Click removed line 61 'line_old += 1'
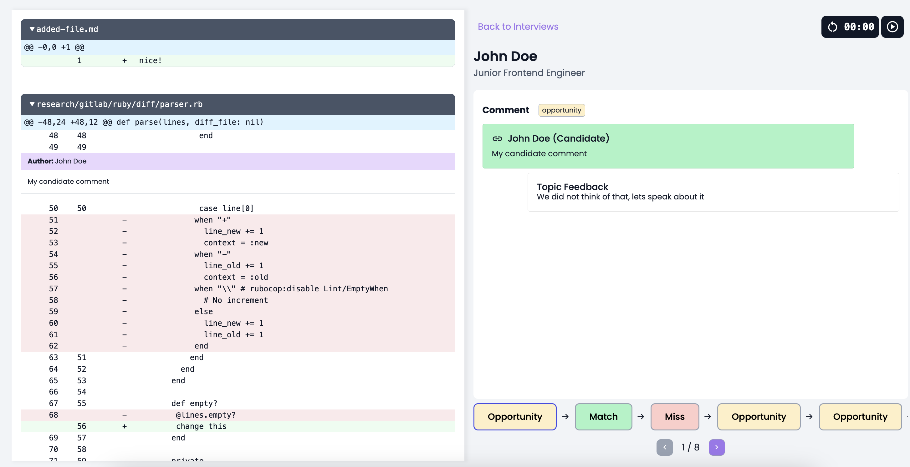 [x=238, y=335]
